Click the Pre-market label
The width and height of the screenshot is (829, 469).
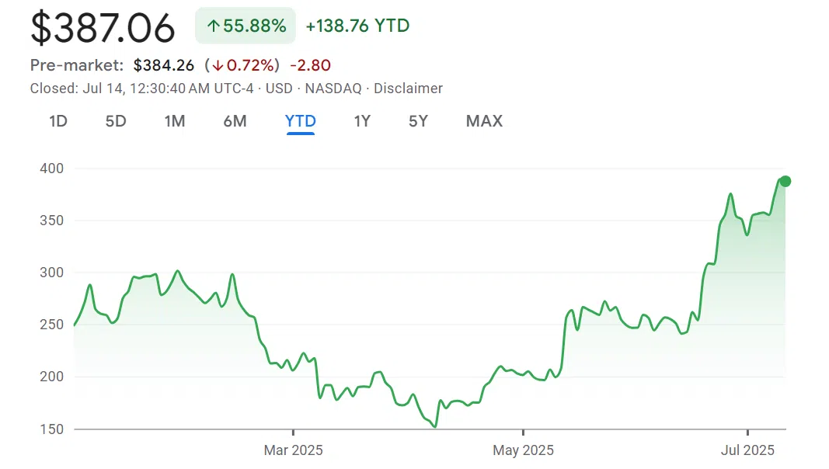(77, 65)
